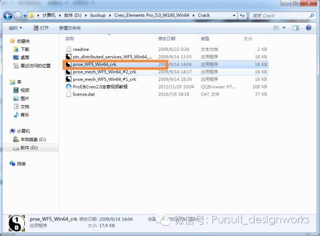Select the 计算机 breadcrumb in address bar
Screen dimensions: 320x236
point(49,15)
